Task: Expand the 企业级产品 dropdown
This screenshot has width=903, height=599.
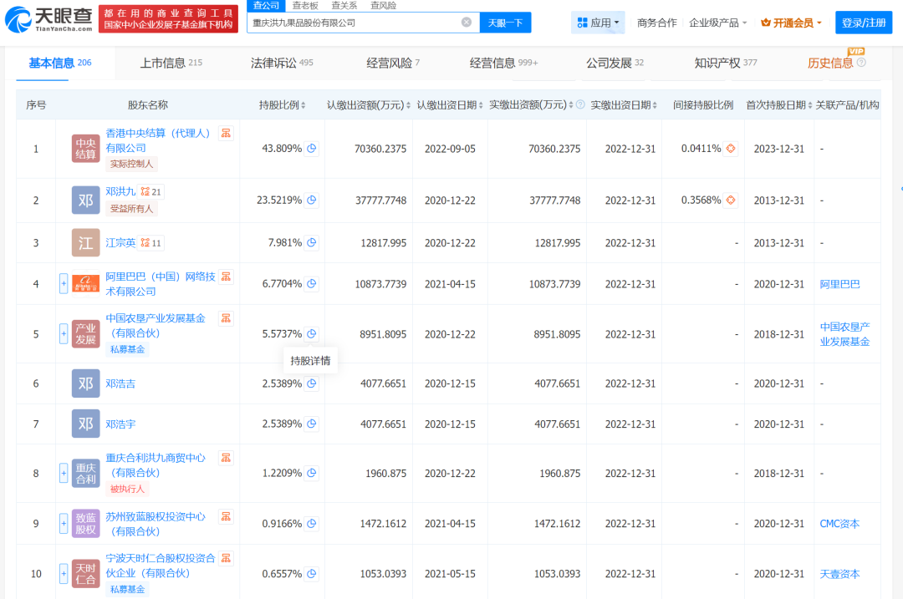Action: [x=718, y=23]
